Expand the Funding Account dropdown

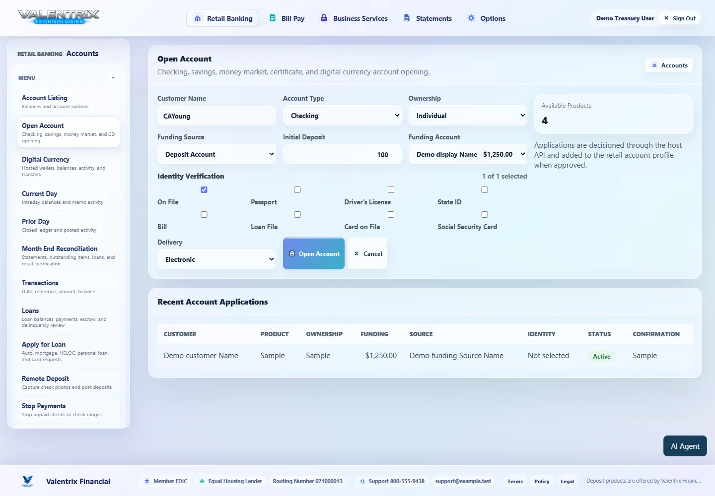[468, 154]
